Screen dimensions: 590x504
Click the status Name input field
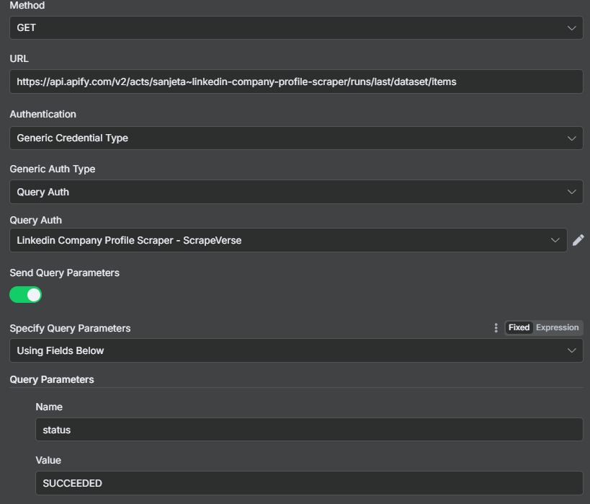pos(309,430)
